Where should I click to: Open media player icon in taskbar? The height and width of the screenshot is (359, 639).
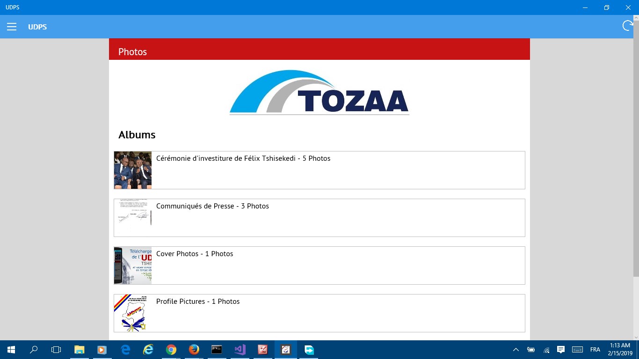click(102, 350)
